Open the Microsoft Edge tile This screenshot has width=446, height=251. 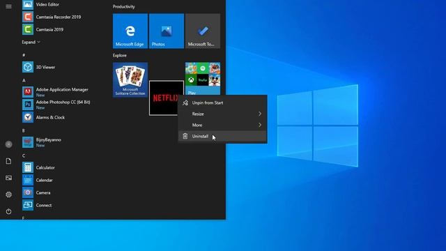[130, 31]
